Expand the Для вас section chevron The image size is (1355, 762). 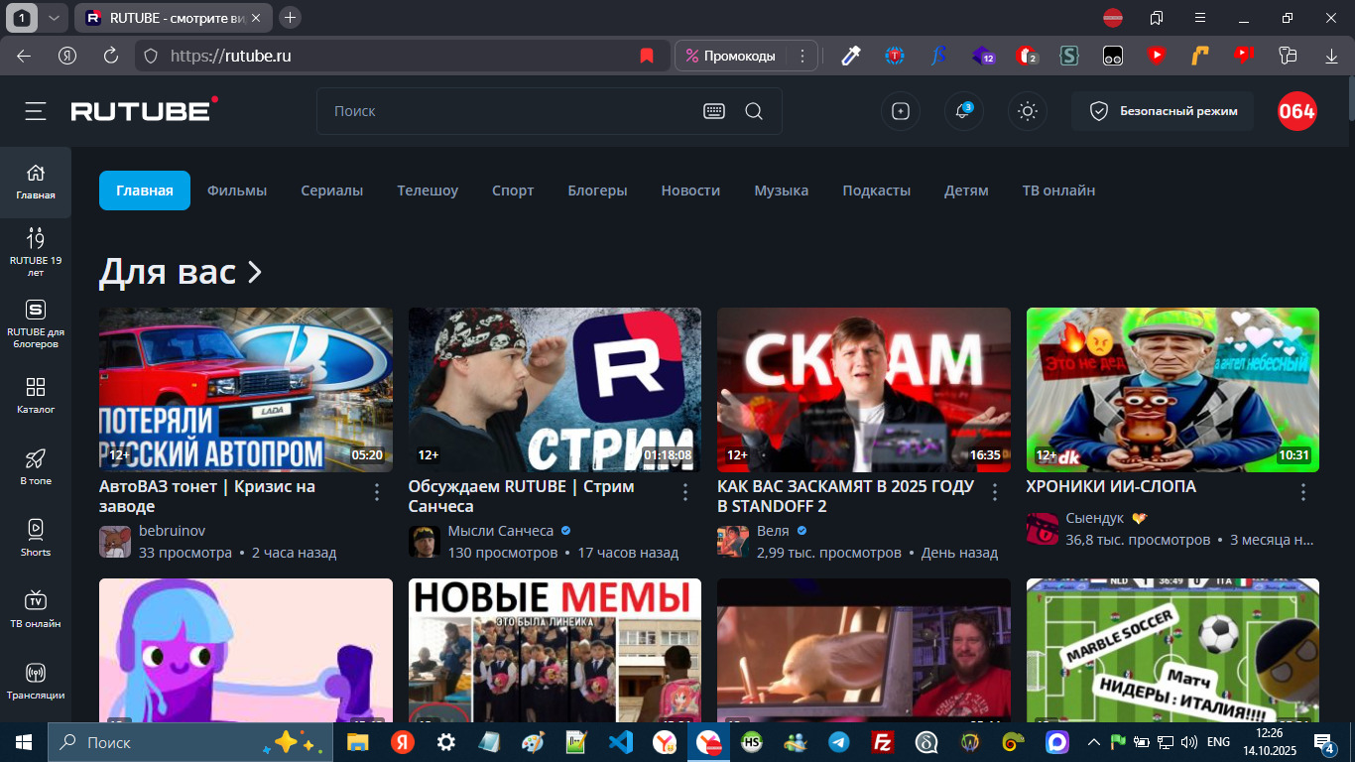[x=255, y=272]
